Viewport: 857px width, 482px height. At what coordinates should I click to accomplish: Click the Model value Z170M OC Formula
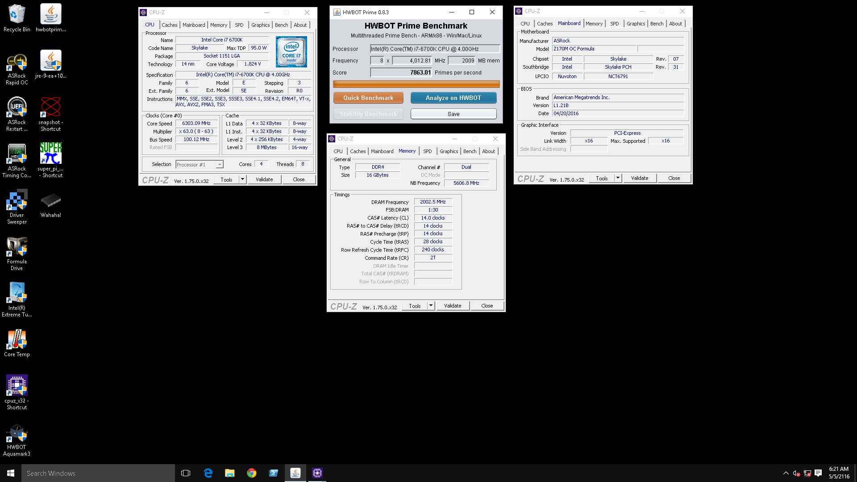point(594,49)
